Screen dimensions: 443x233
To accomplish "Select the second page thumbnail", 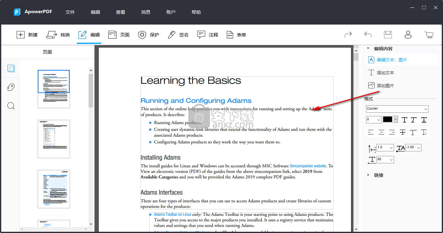I will click(54, 139).
